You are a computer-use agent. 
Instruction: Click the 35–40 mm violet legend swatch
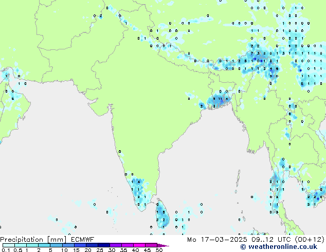point(128,245)
